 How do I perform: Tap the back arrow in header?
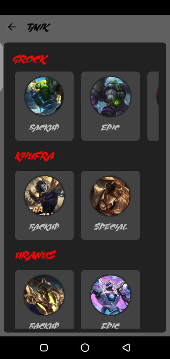(x=12, y=27)
